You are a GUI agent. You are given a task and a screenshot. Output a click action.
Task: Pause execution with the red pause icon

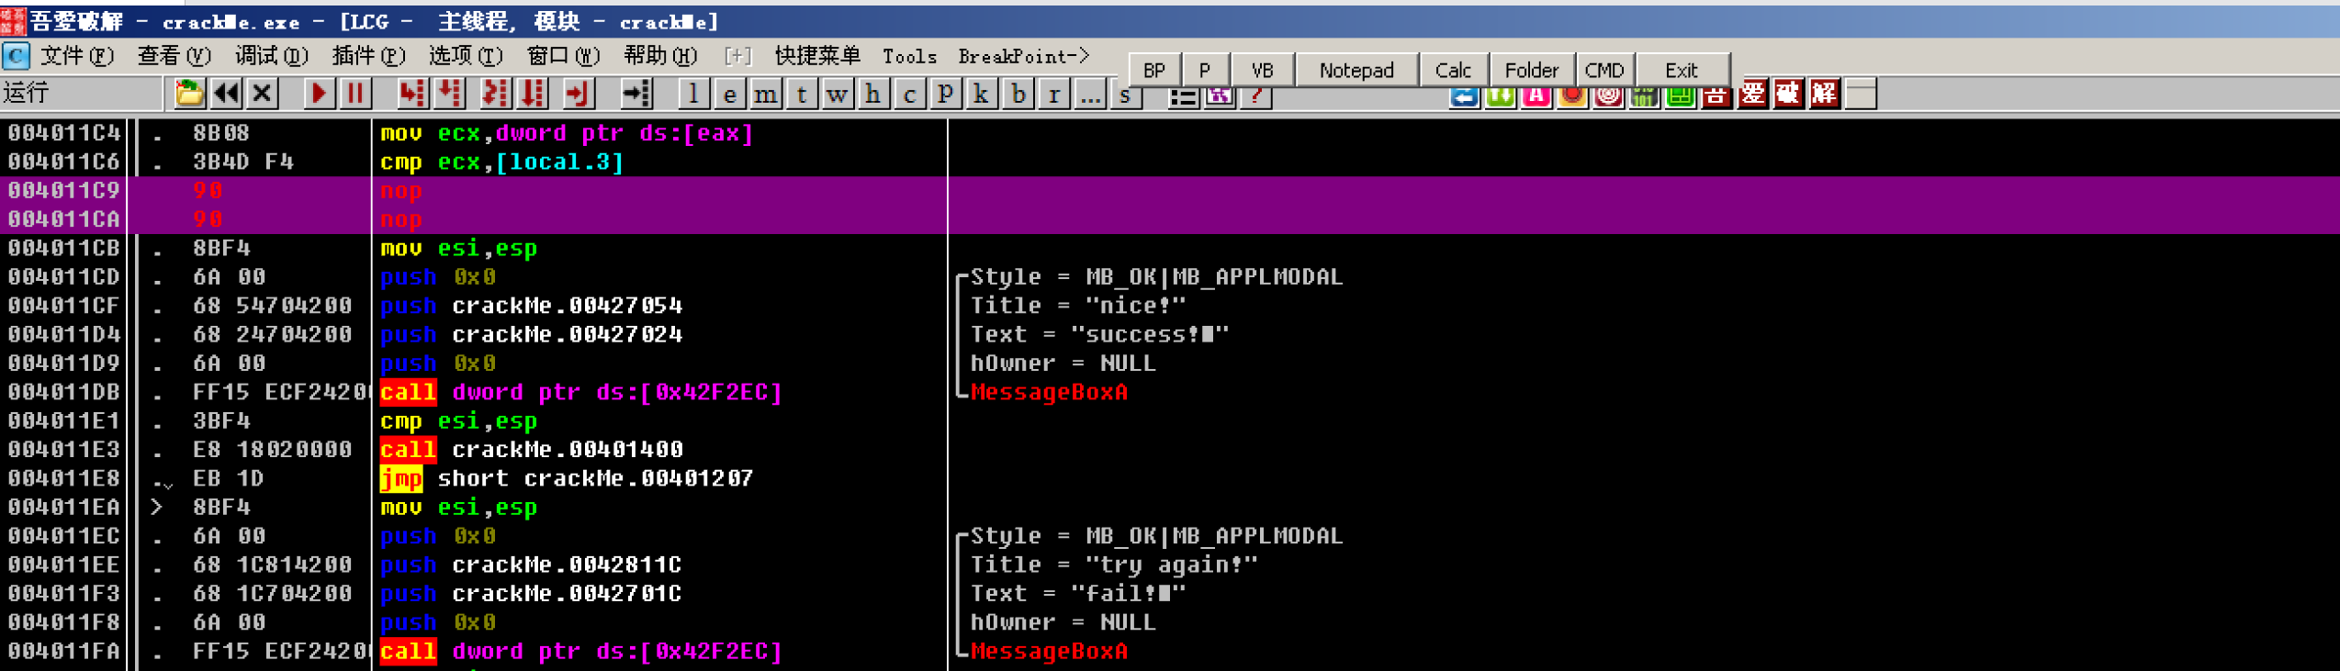pyautogui.click(x=355, y=93)
